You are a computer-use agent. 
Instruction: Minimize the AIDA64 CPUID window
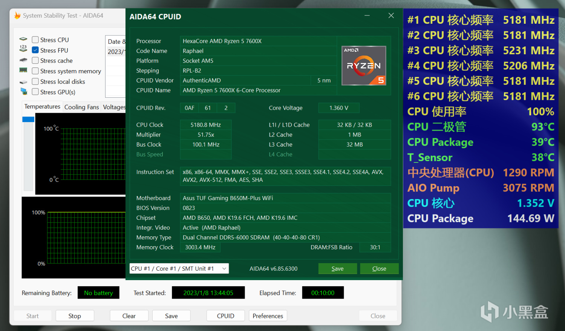click(367, 15)
